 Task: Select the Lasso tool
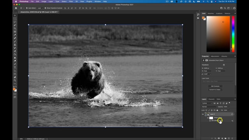coord(15,22)
